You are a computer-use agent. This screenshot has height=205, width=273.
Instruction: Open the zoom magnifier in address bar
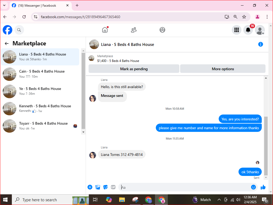click(x=235, y=17)
